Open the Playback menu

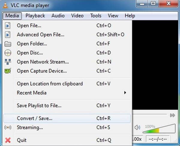[x=35, y=16]
